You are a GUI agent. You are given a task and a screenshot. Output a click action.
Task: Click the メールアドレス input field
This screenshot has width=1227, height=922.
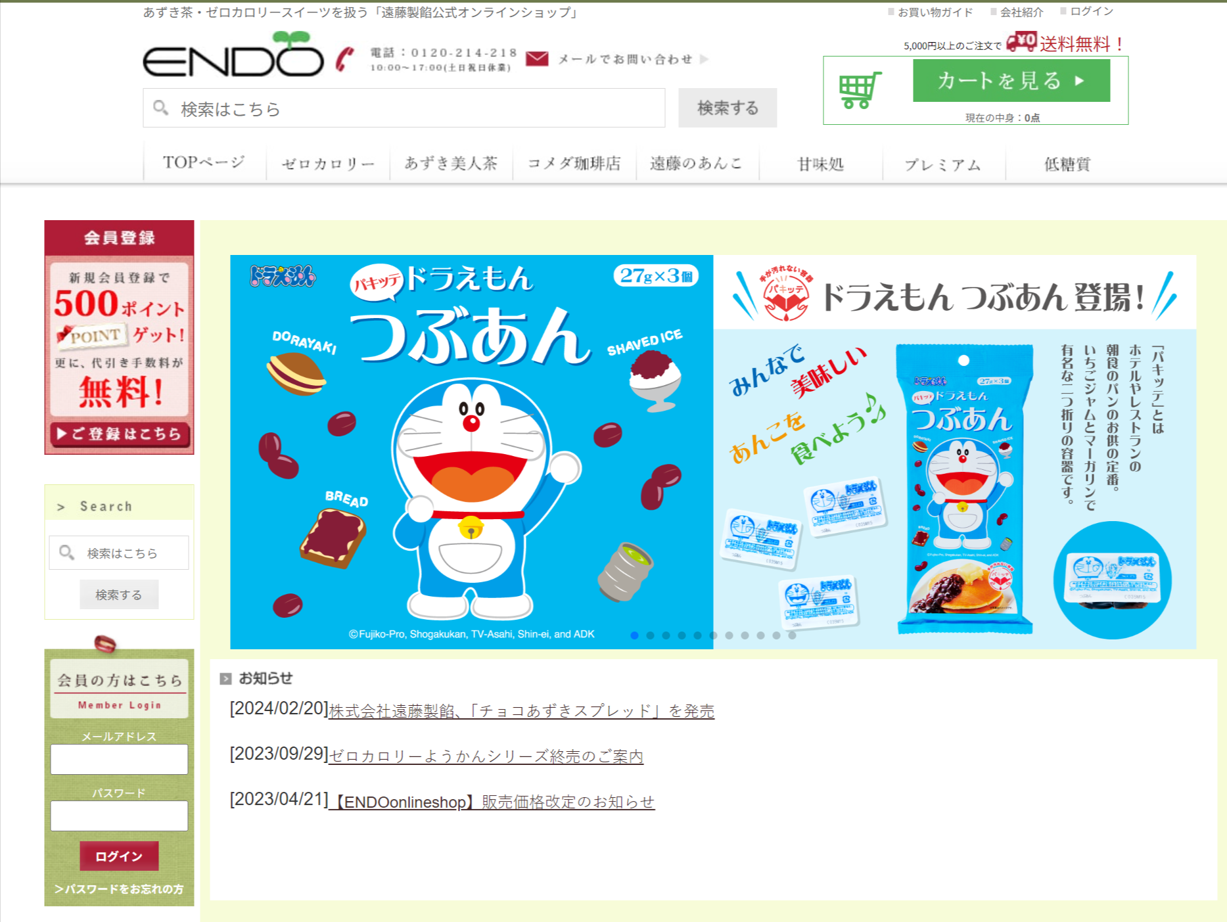pos(119,759)
